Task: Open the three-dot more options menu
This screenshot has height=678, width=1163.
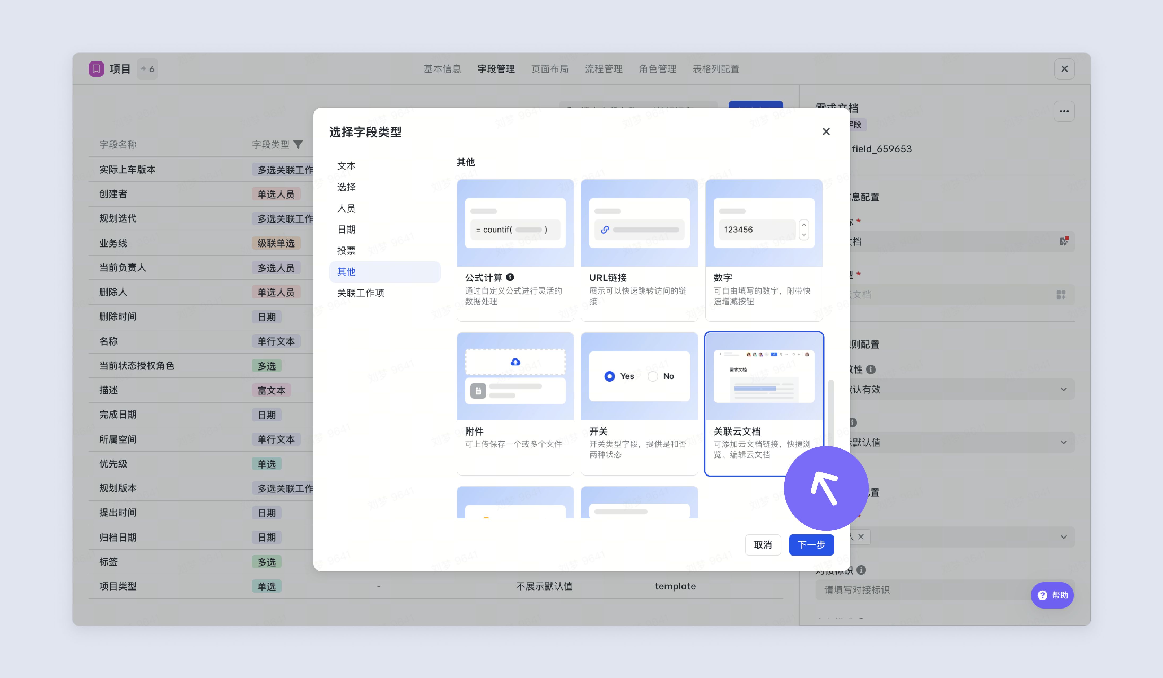Action: point(1064,111)
